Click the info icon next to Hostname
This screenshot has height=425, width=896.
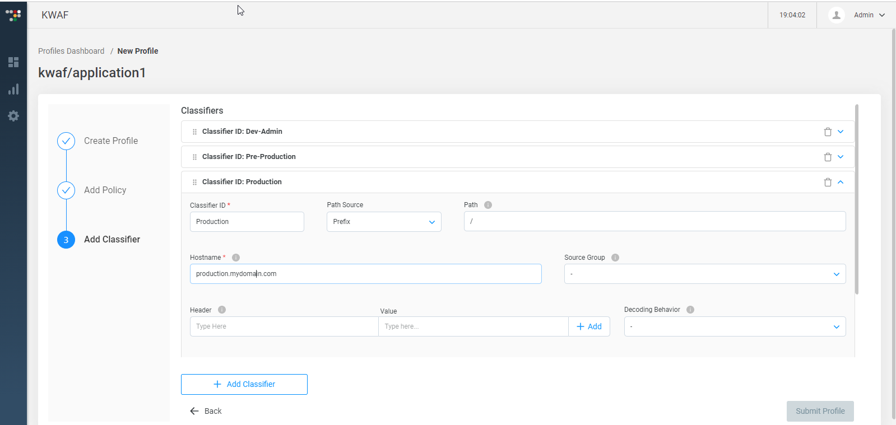pos(236,258)
